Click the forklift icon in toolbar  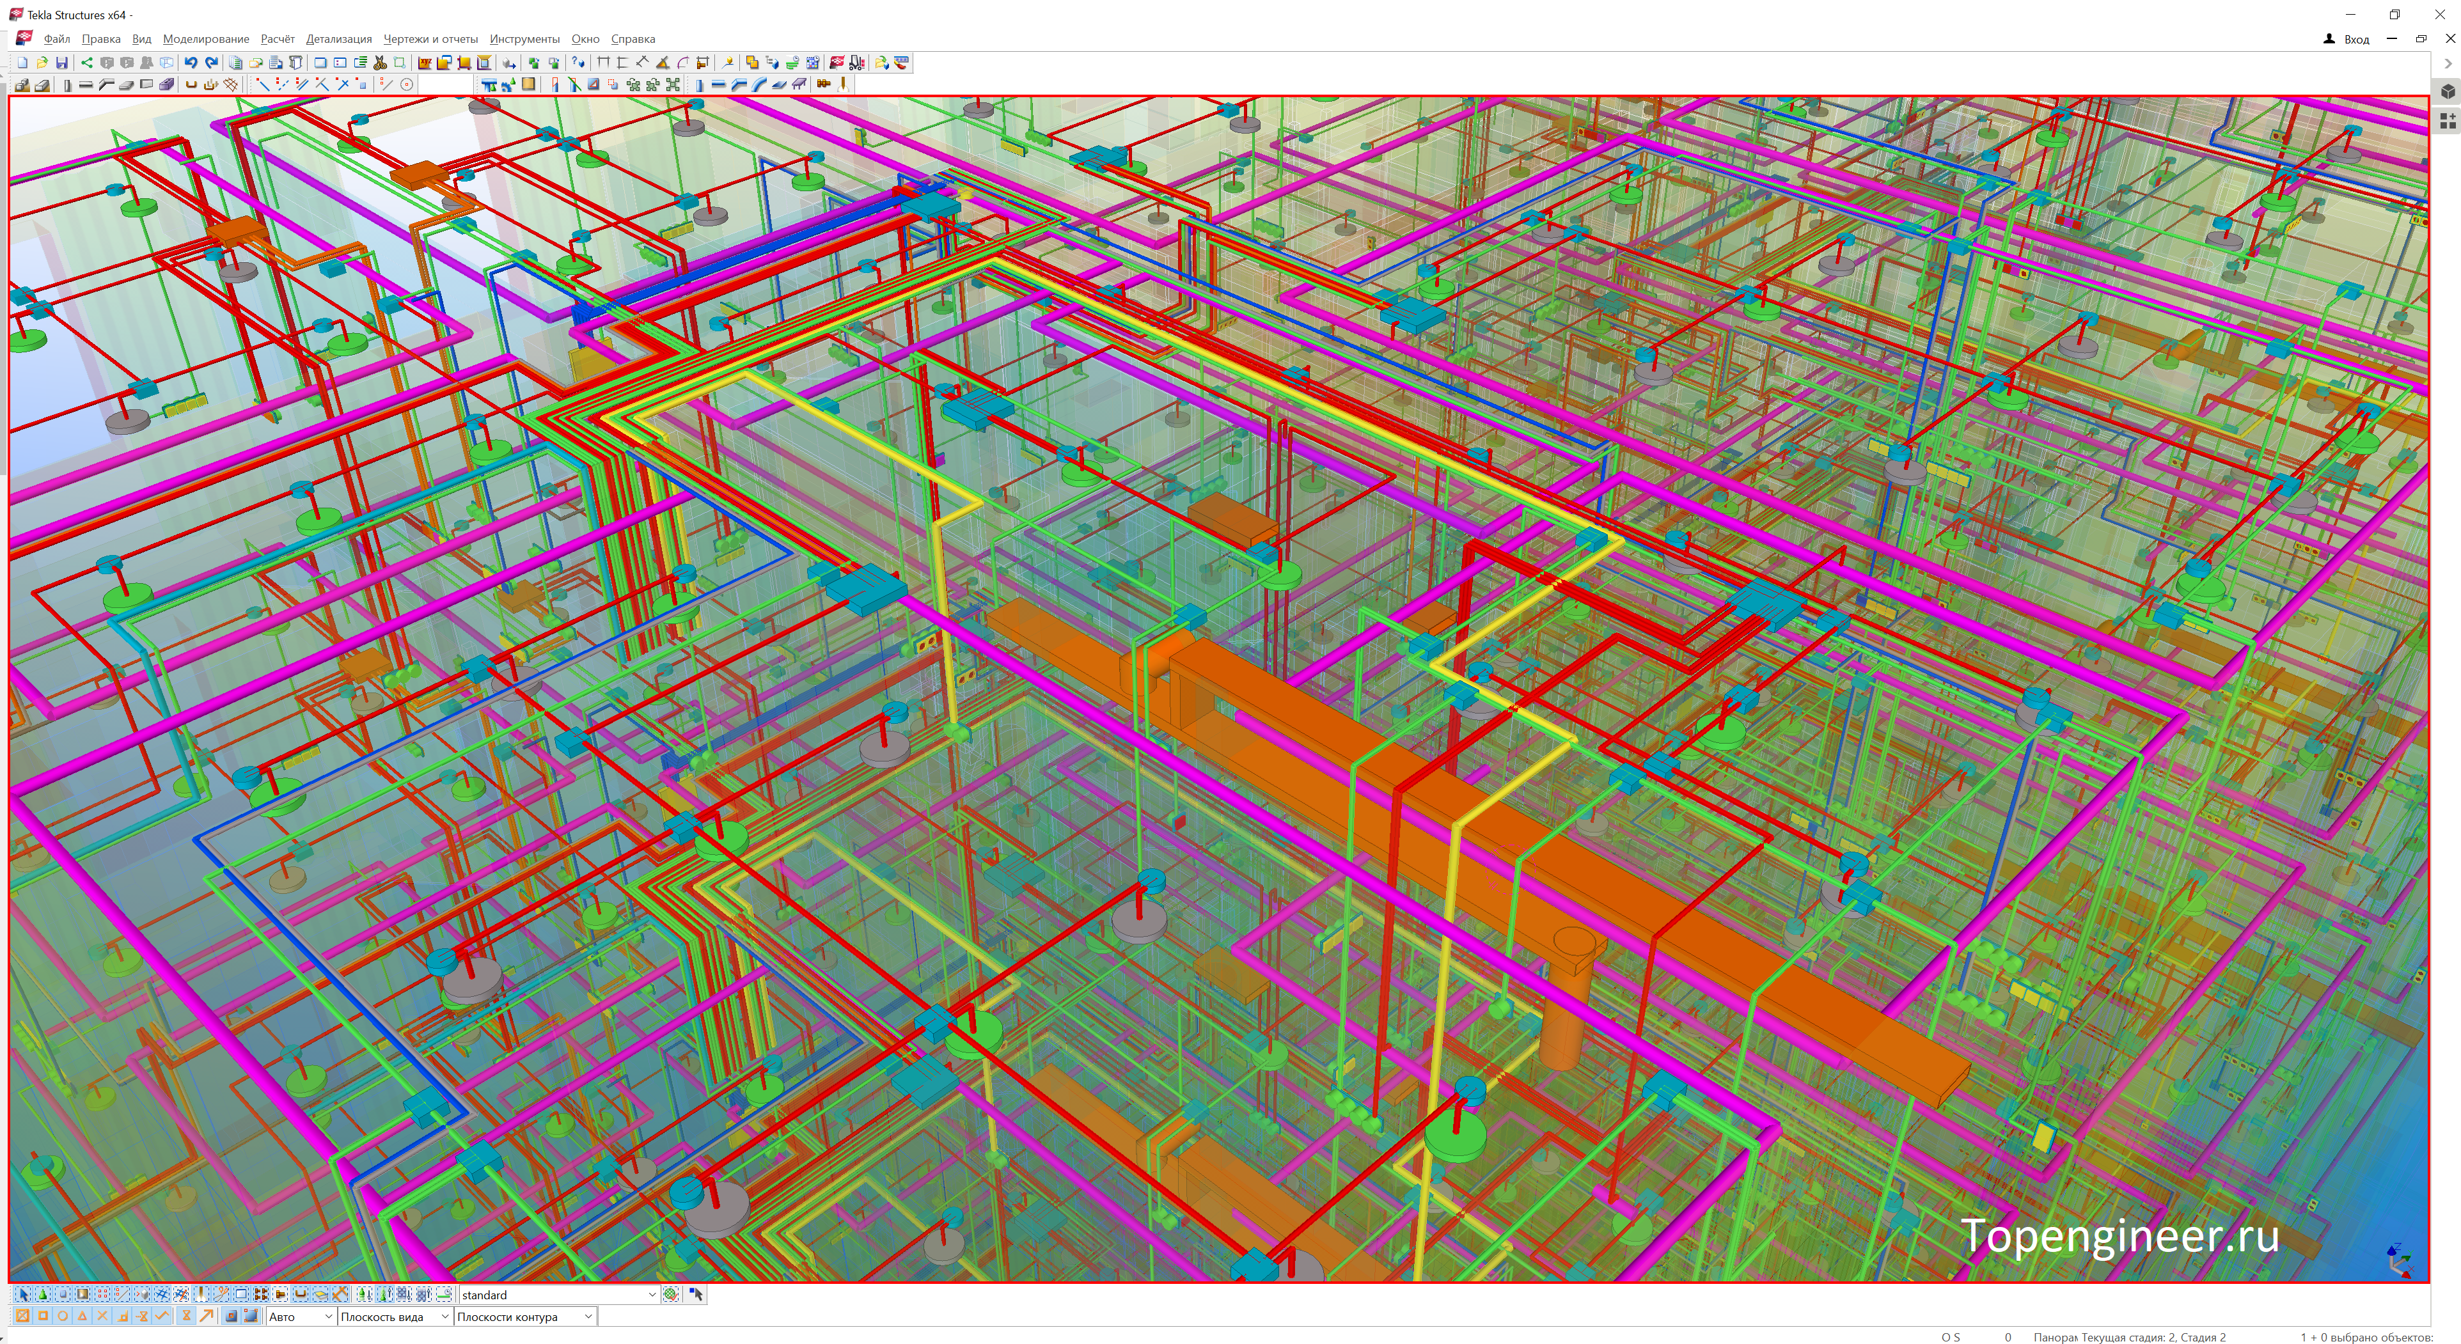857,63
